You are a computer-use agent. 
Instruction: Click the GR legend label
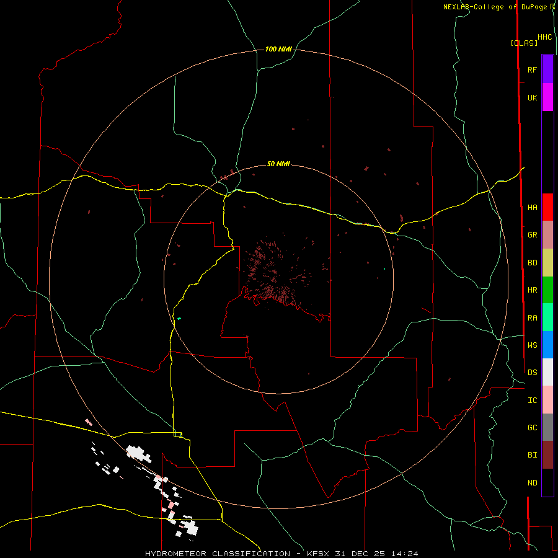coord(532,235)
